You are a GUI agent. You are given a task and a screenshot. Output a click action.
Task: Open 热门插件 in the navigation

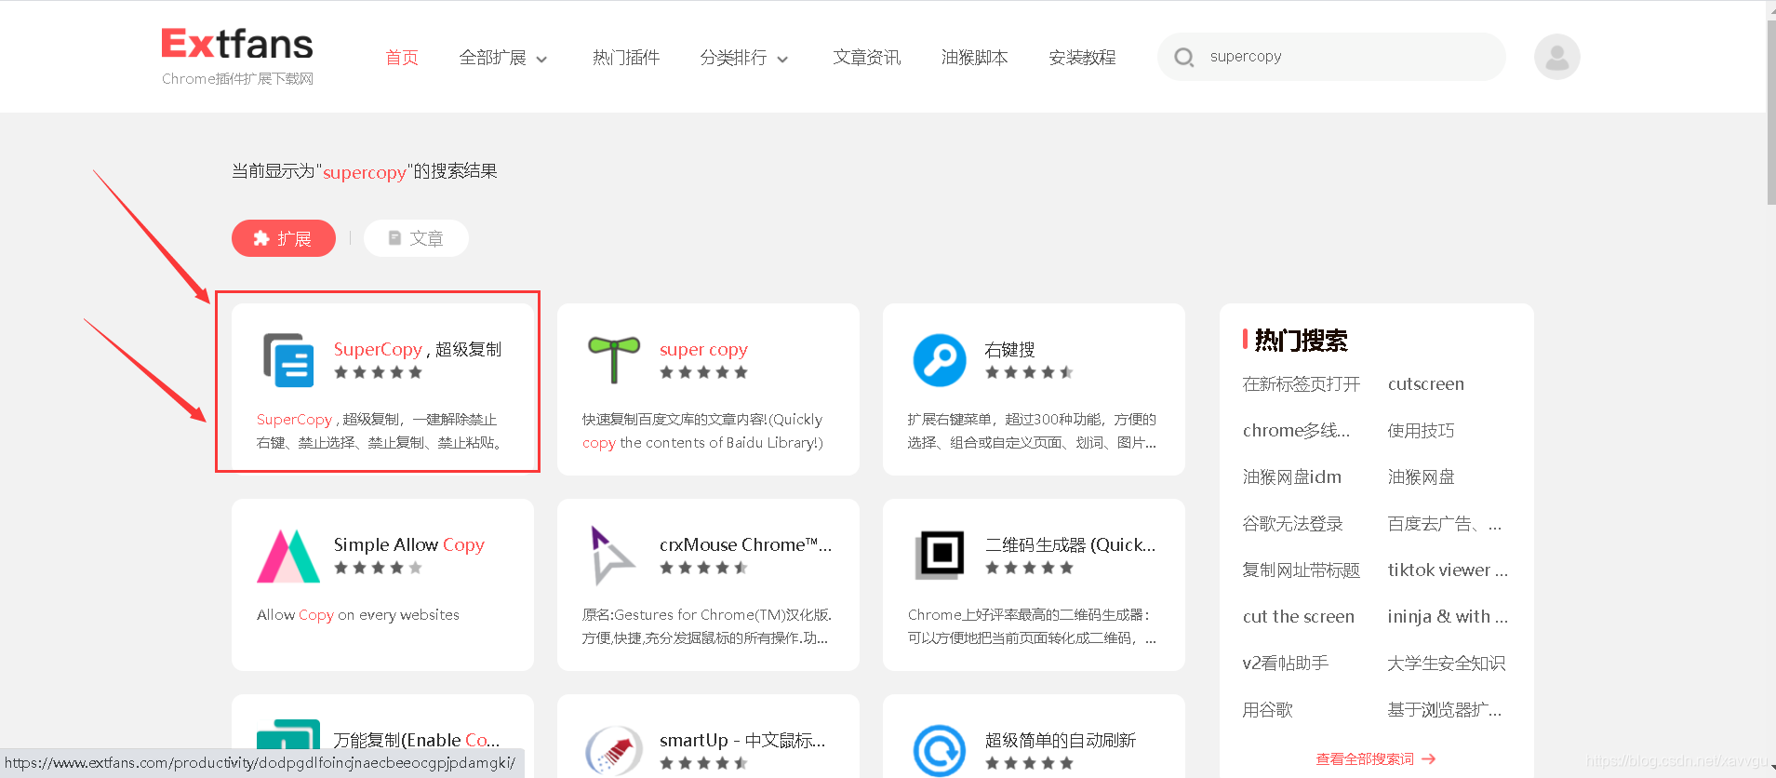point(626,58)
